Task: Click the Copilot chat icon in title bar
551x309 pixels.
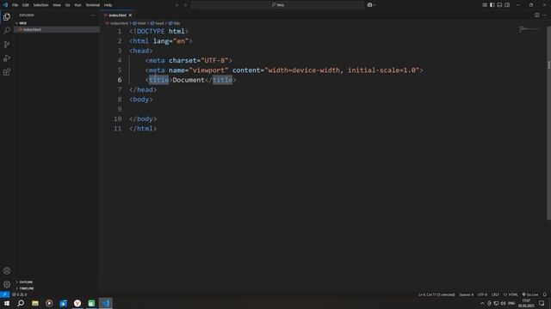Action: coord(369,5)
